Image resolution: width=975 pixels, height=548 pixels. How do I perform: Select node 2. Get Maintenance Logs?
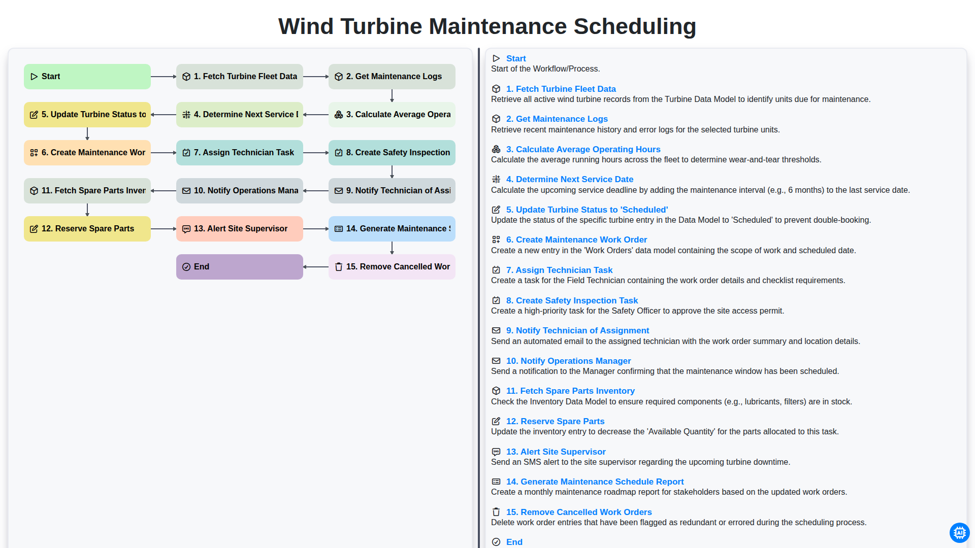[392, 77]
